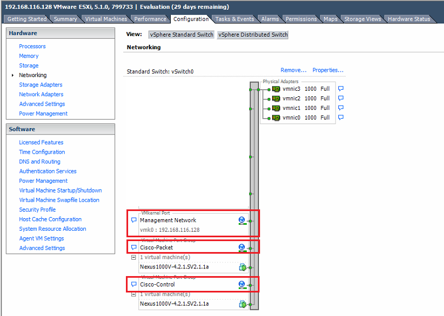Click the vmnic0 network adapter icon
The width and height of the screenshot is (444, 316).
[x=276, y=118]
